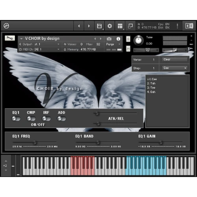Select syllable 4:Sah in the list
This screenshot has height=197, width=197.
(151, 92)
